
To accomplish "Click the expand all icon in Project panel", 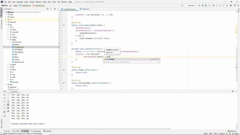I will [51, 9].
